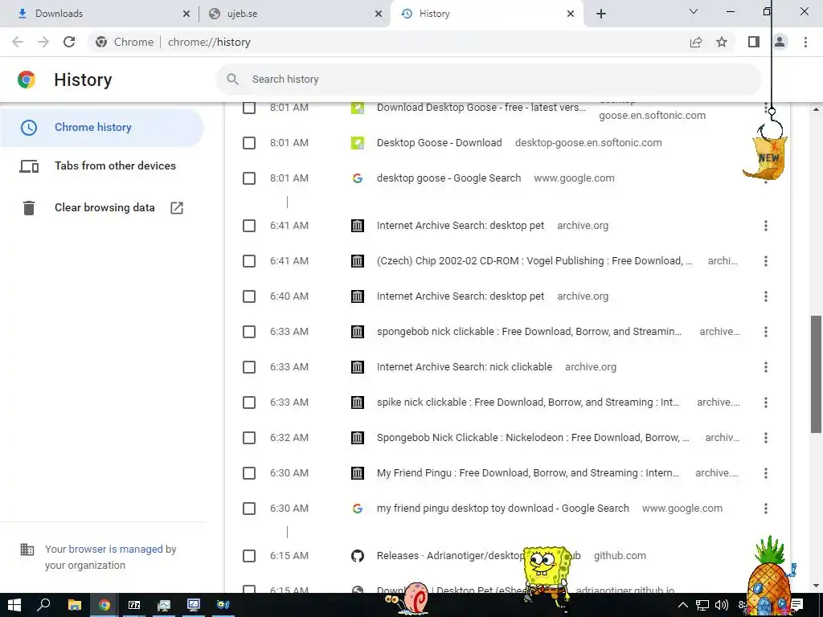Open spongebob nick clickable archive link
Screen dimensions: 823x617
coord(529,332)
